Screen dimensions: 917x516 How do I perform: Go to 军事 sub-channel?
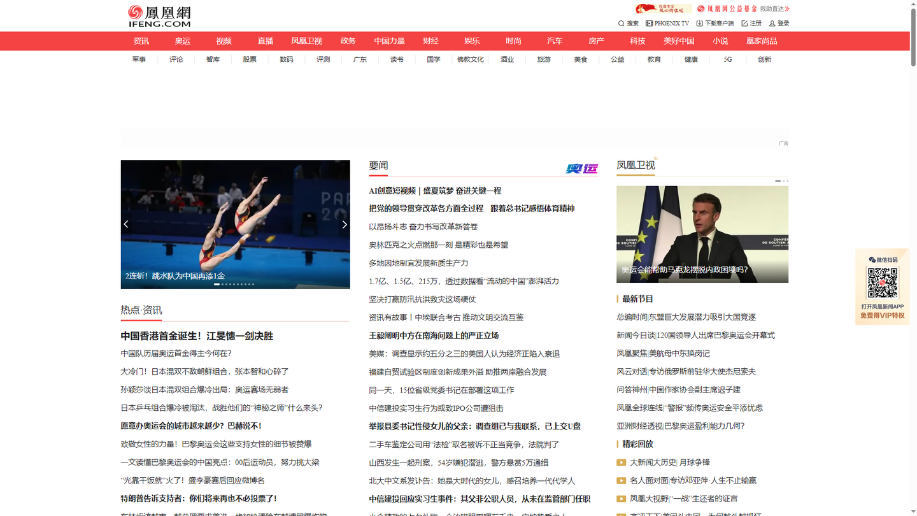[139, 59]
